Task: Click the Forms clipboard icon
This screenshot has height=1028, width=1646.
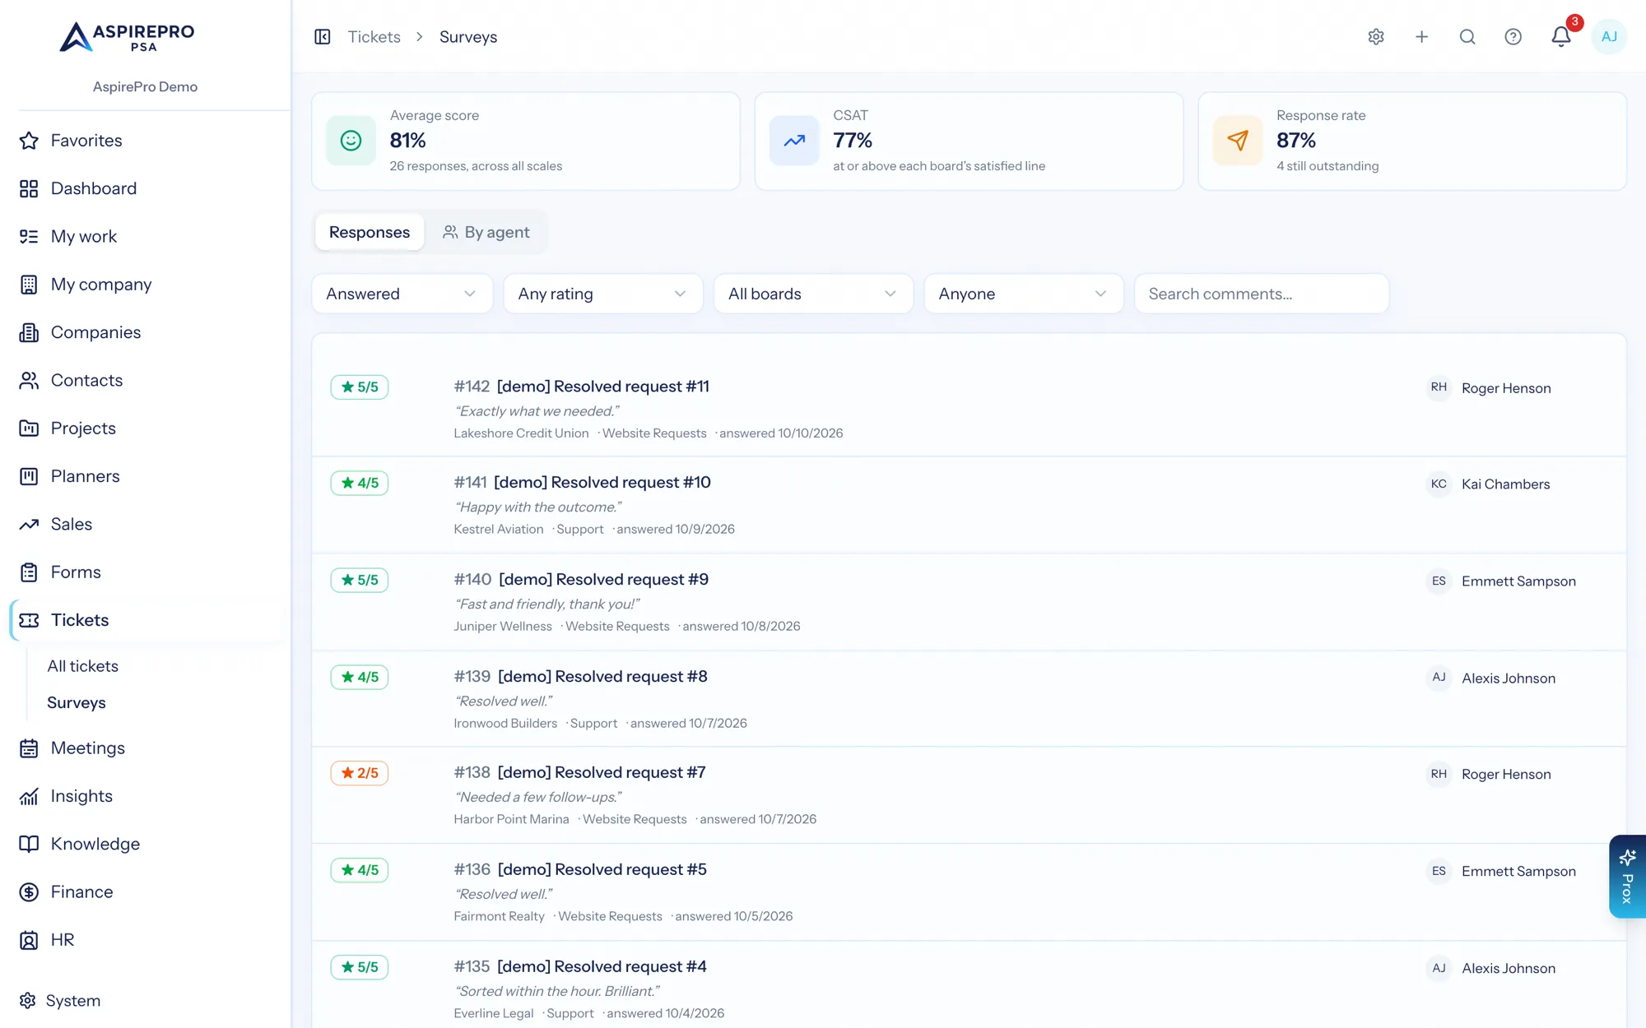Action: point(29,572)
